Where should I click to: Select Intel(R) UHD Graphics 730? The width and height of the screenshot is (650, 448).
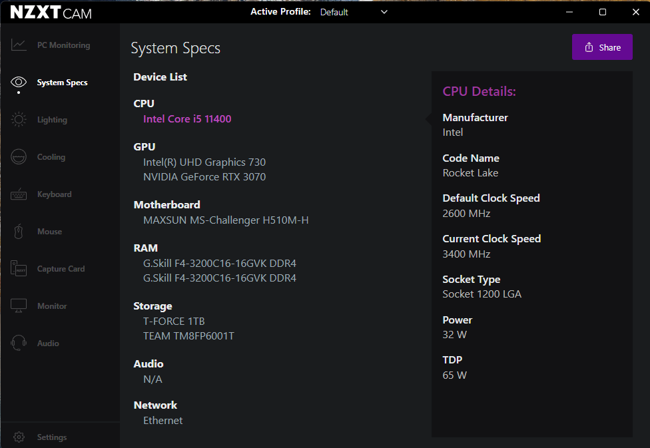204,162
